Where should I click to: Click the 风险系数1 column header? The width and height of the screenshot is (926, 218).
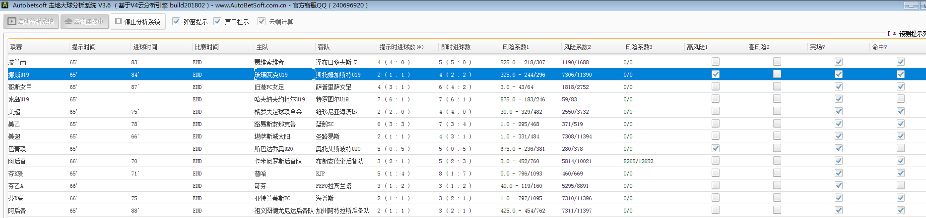coord(515,47)
